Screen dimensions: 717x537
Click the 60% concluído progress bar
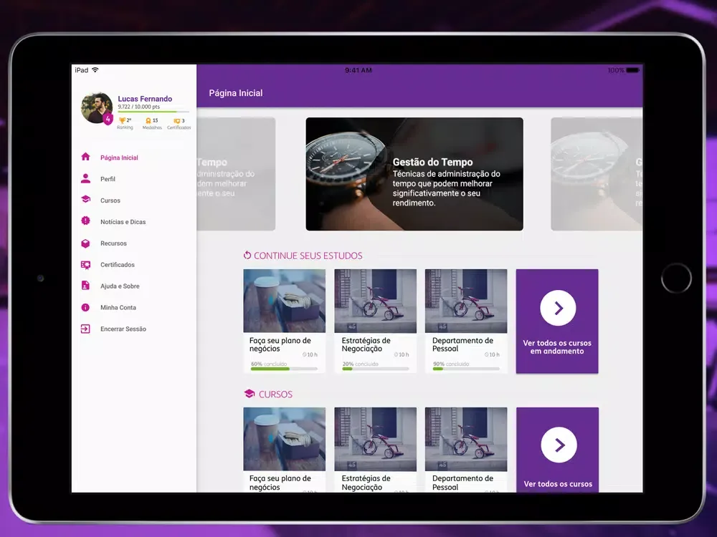click(284, 369)
